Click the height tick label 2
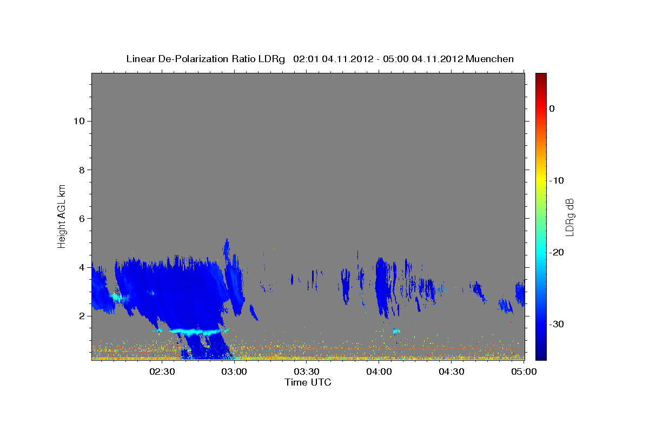The height and width of the screenshot is (432, 649). [x=82, y=316]
